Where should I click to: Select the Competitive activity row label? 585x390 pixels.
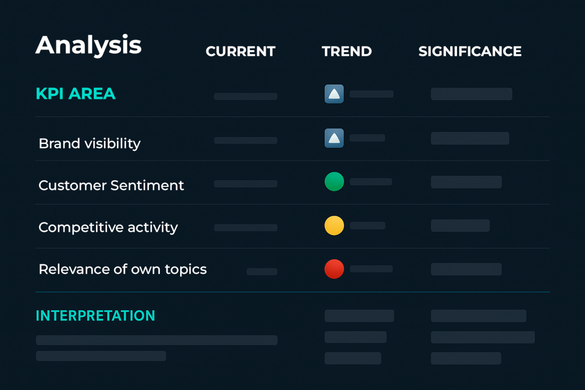[x=108, y=227]
